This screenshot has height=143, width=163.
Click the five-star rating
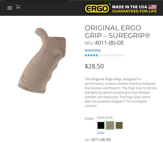pos(91,55)
